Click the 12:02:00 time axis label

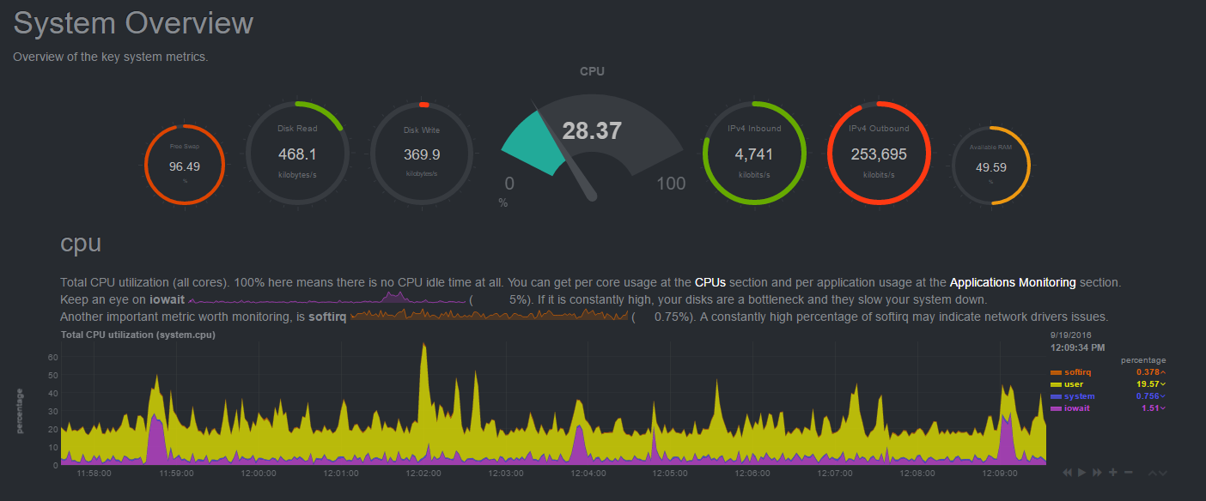tap(423, 473)
